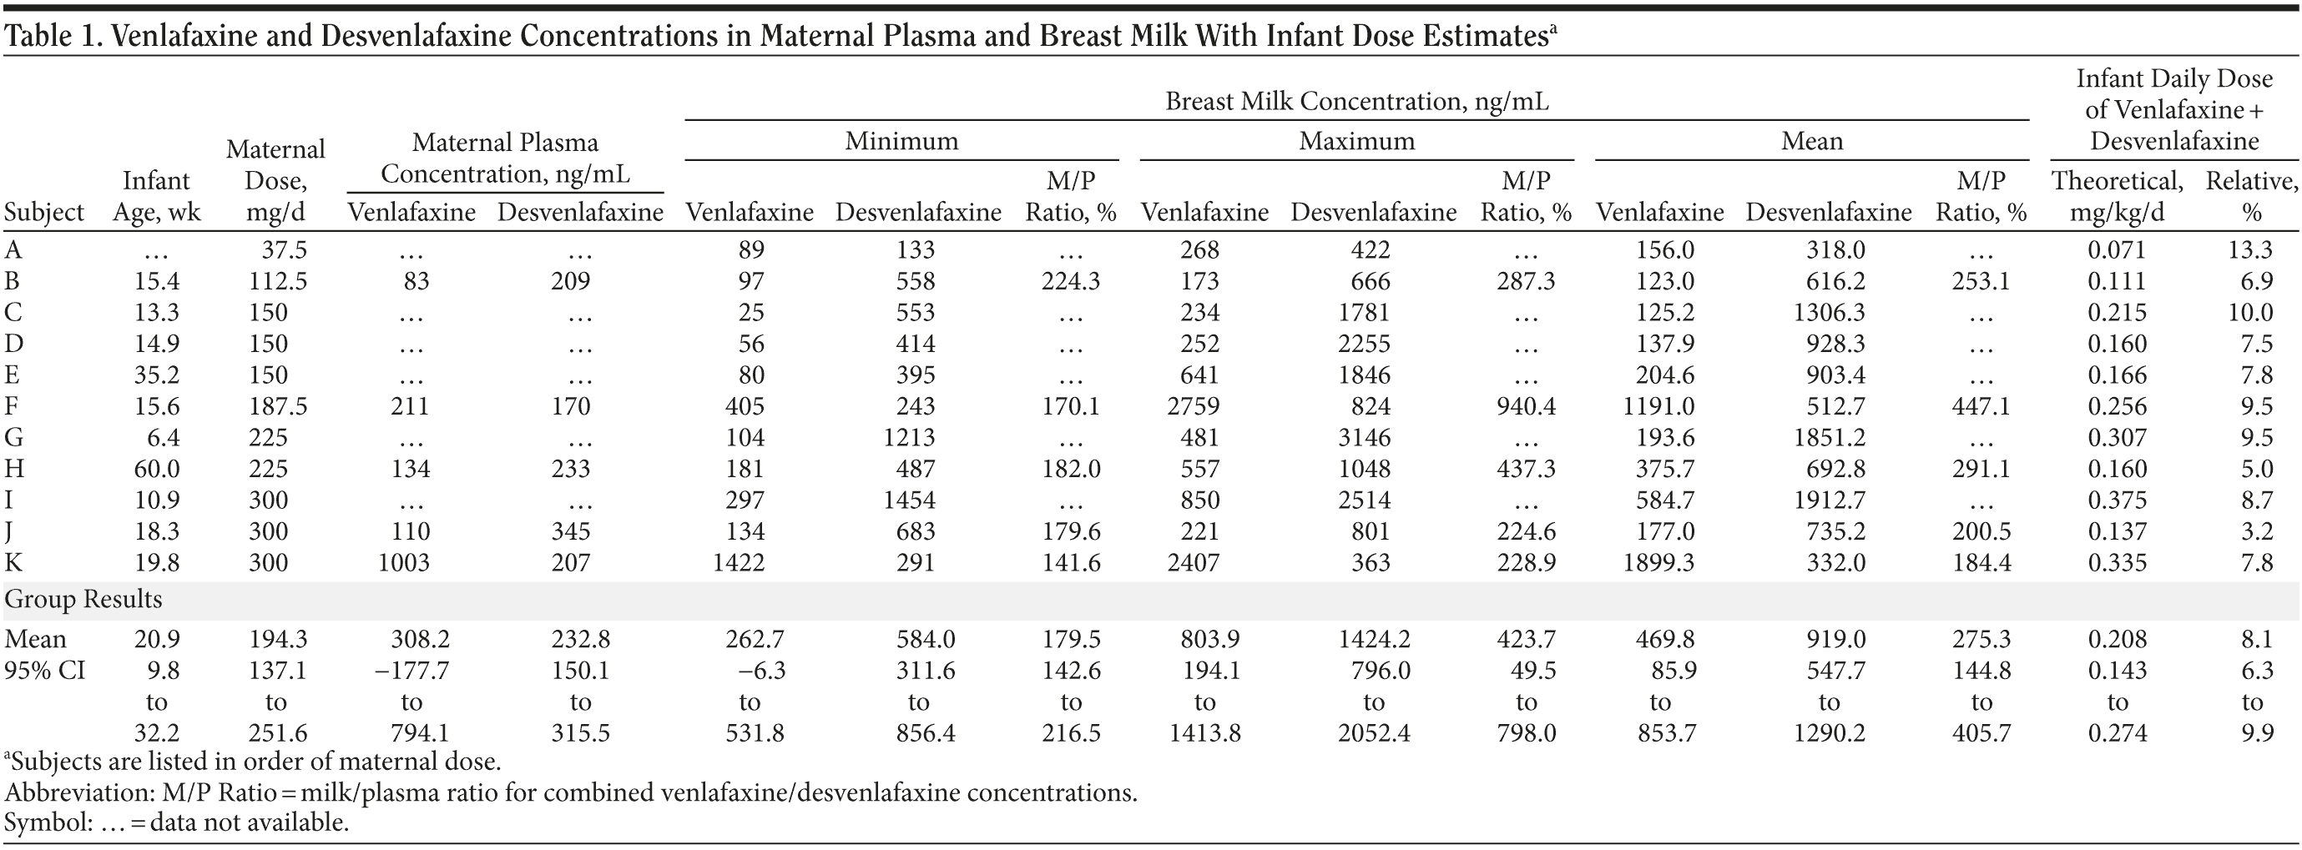This screenshot has height=850, width=2302.
Task: Click the Infant Age, wk column header
Action: tap(156, 196)
